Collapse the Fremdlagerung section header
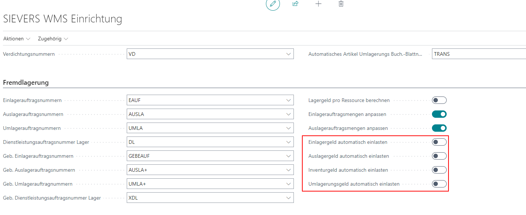The width and height of the screenshot is (526, 215). click(26, 83)
